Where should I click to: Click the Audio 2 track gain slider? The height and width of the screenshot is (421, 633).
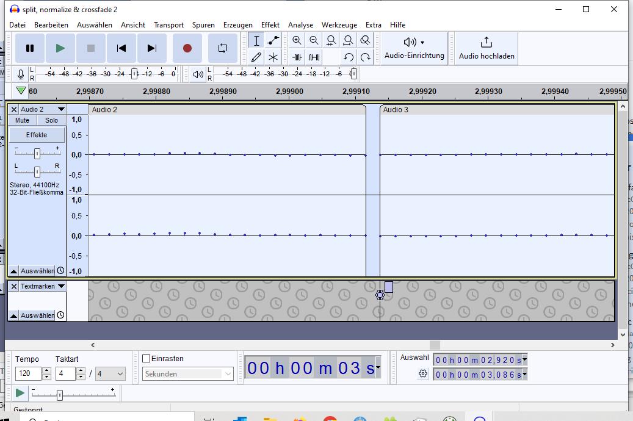click(x=37, y=153)
